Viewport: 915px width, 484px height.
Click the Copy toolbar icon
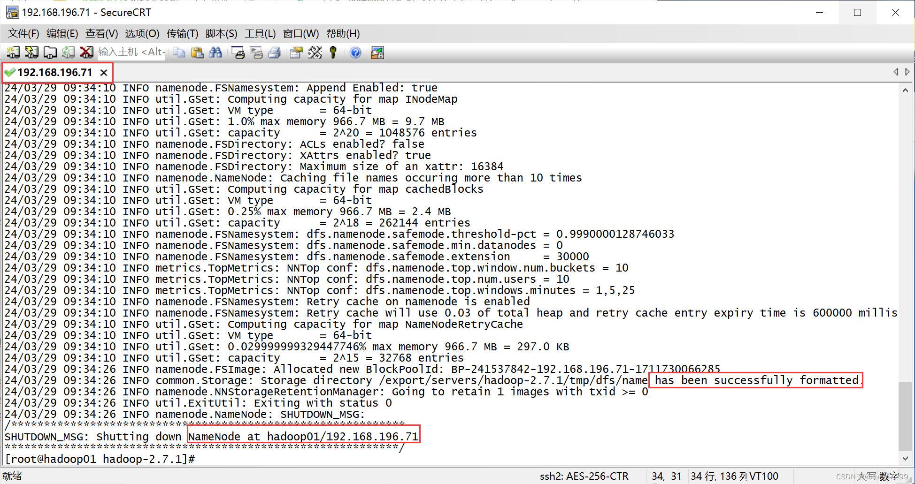tap(179, 52)
